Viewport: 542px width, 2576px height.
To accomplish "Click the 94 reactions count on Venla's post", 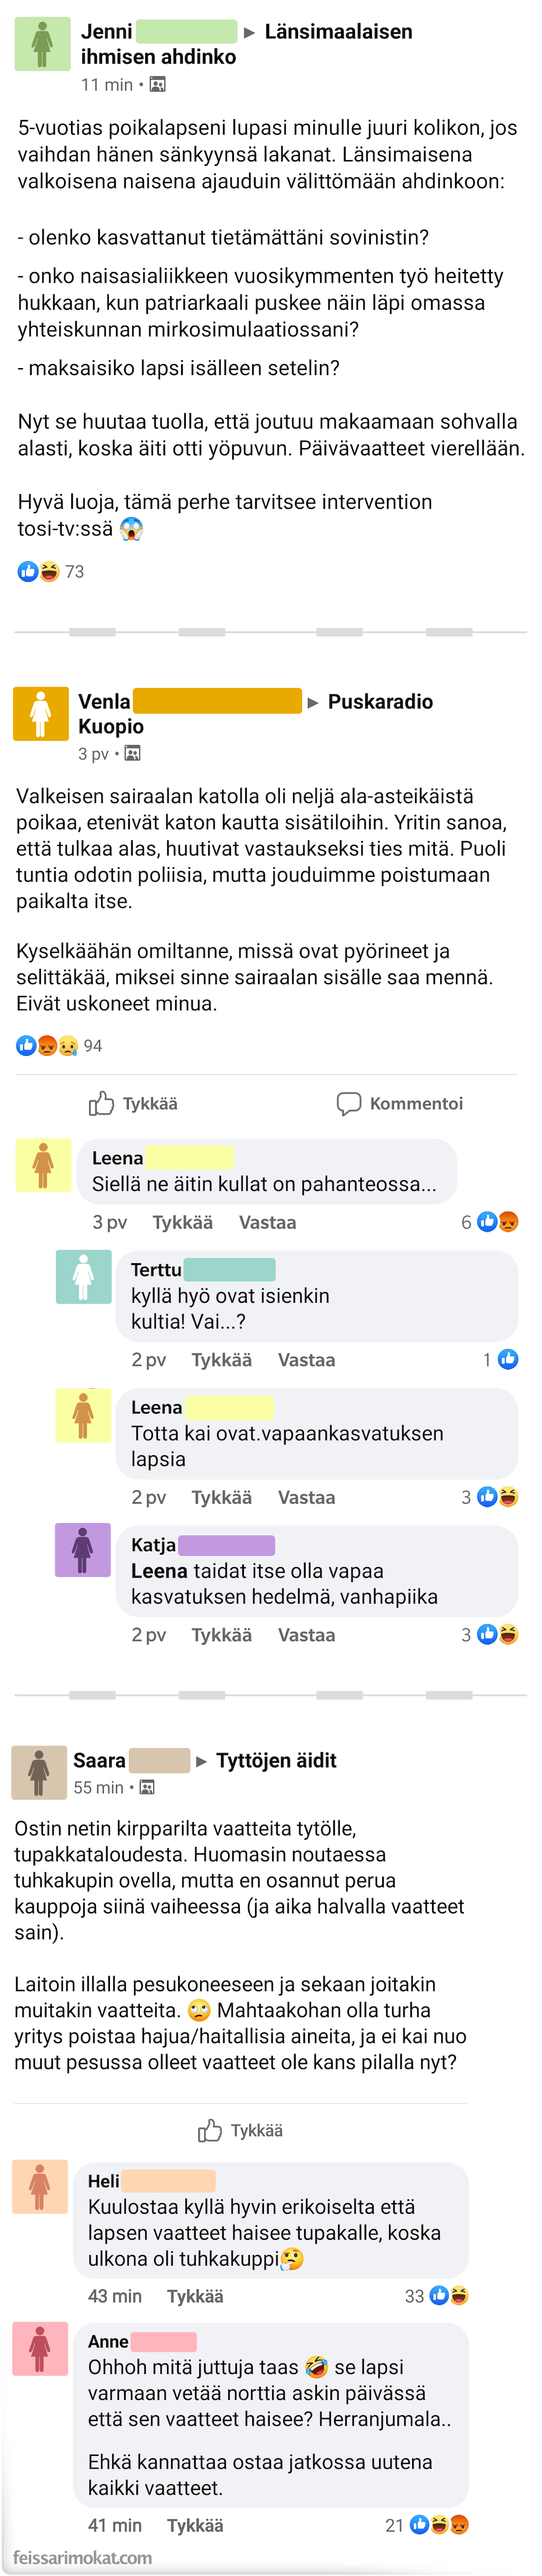I will (x=92, y=1046).
